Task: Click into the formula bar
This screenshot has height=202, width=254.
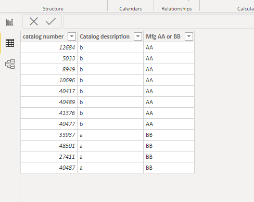Action: pos(159,21)
